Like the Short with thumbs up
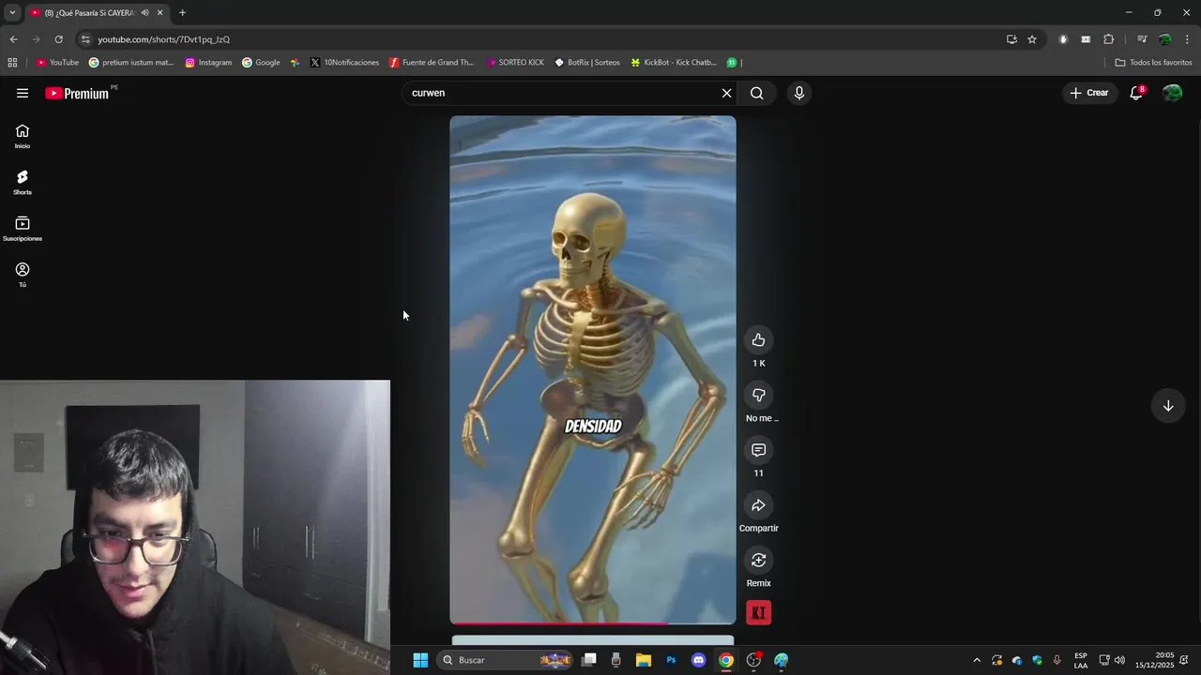This screenshot has width=1201, height=675. click(x=758, y=340)
